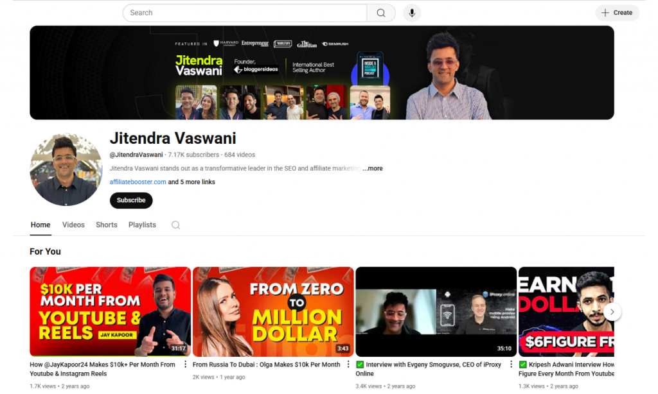Viewport: 658px width, 394px height.
Task: Subscribe to Jitendra Vaswani channel
Action: point(131,200)
